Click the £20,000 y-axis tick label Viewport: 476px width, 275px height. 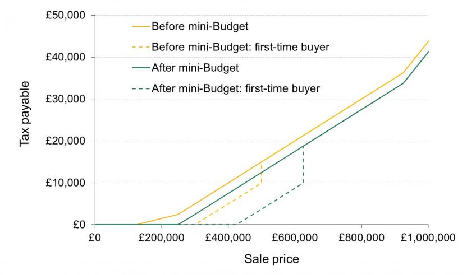click(65, 141)
